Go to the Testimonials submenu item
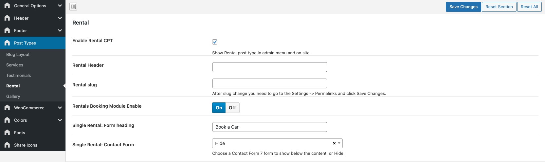The width and height of the screenshot is (545, 162). point(18,75)
